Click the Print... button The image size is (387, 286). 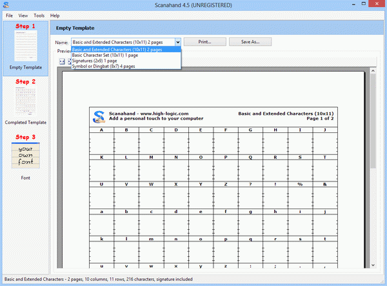(205, 42)
